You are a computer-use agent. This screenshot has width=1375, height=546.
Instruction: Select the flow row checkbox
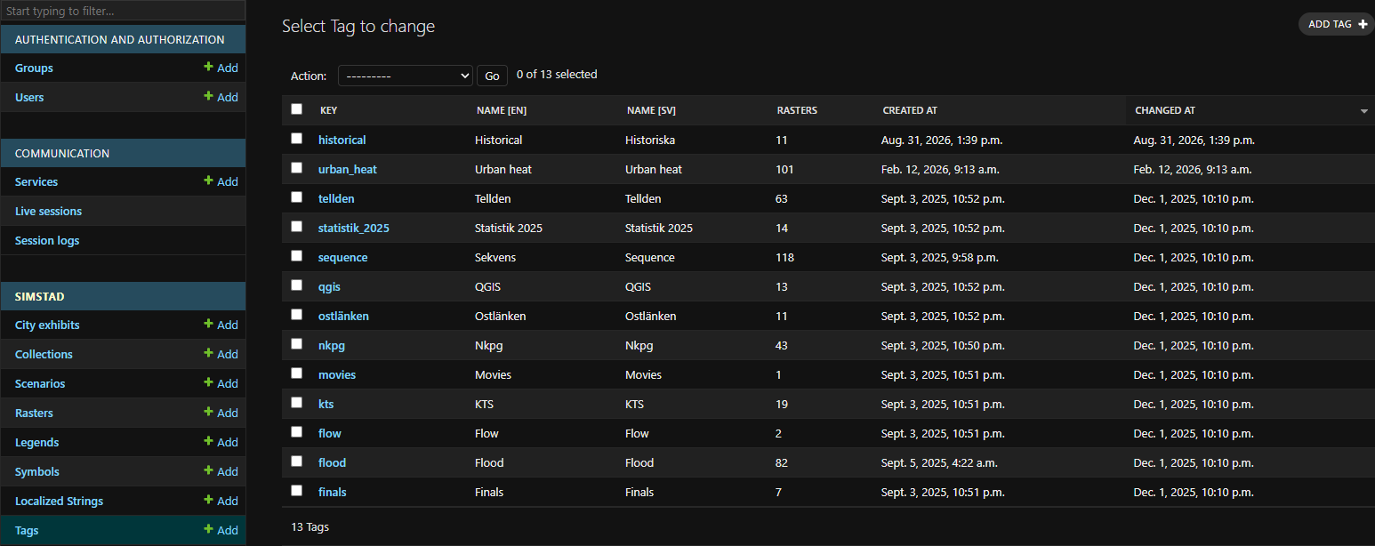[297, 432]
